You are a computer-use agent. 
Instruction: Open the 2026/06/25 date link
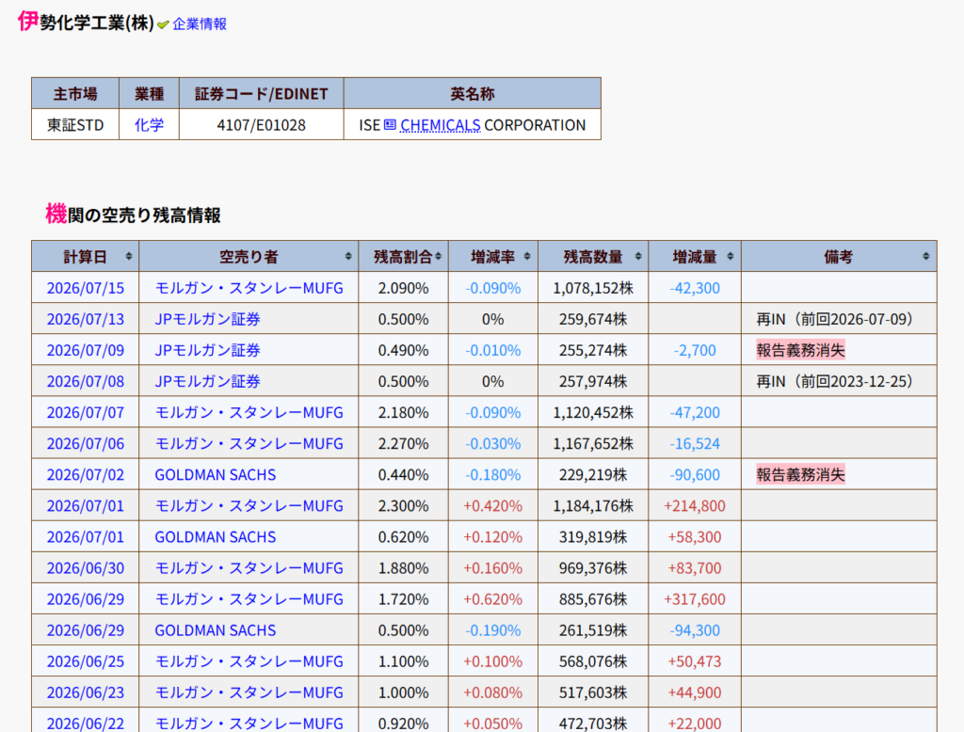coord(86,661)
